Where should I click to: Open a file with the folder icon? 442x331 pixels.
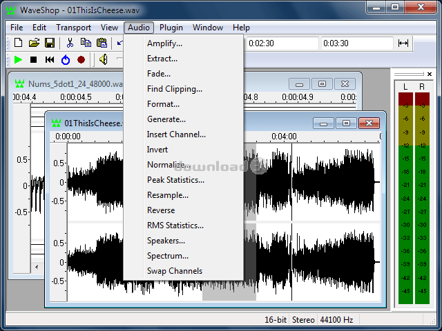point(34,43)
